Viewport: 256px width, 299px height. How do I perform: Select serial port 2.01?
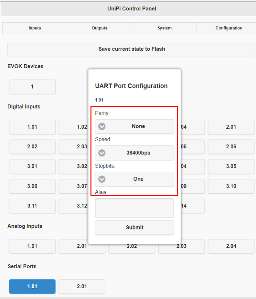coord(82,286)
